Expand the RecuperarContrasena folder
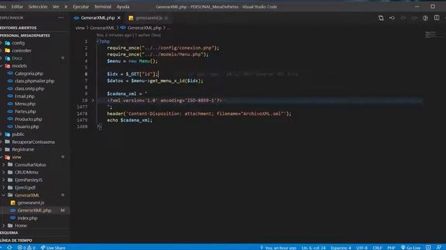 point(33,142)
